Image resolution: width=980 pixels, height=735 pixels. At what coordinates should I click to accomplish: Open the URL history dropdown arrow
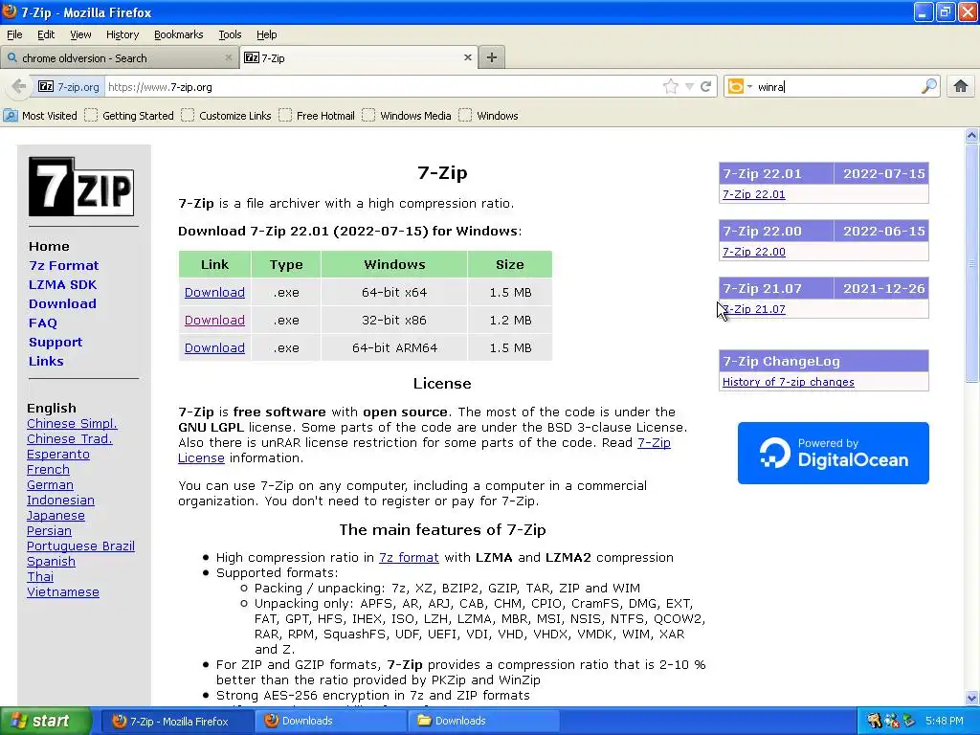point(689,87)
